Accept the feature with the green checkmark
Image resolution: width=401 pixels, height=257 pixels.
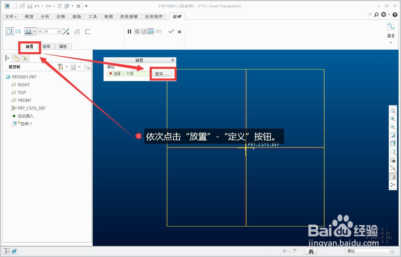171,31
